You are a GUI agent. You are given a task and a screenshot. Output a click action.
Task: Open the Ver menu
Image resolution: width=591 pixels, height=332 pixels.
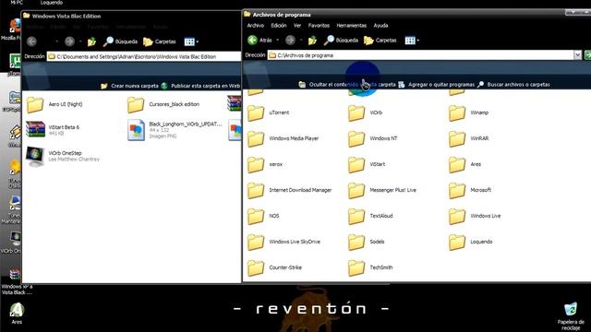[297, 26]
